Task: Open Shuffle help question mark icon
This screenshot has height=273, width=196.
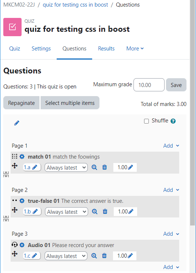Action: point(173,121)
